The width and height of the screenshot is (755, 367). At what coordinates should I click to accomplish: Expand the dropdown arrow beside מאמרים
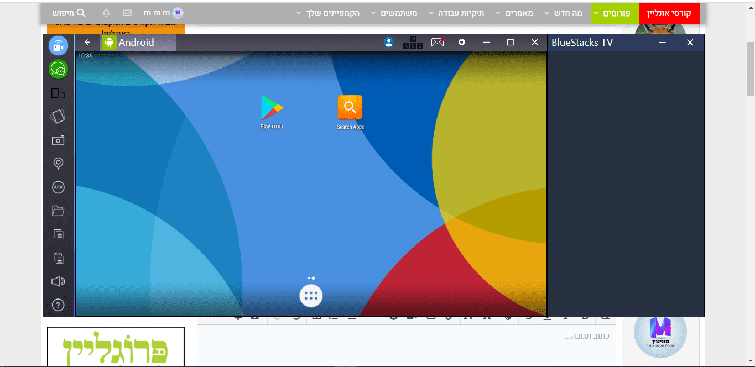tap(498, 13)
